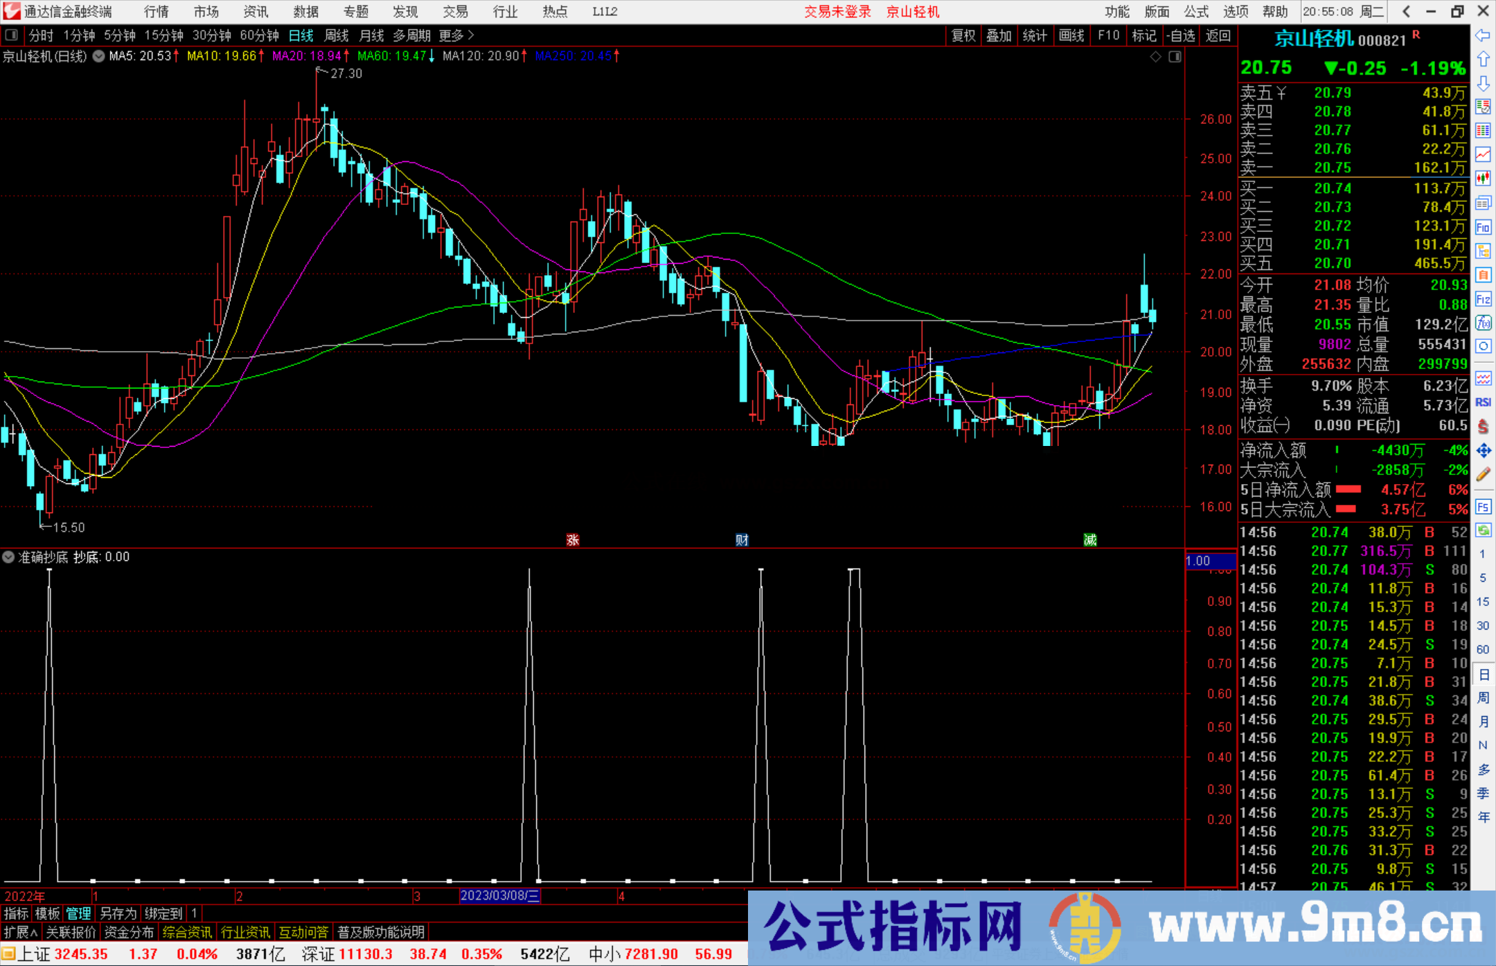Click the 统计 statistics button
The width and height of the screenshot is (1496, 966).
click(x=1035, y=35)
